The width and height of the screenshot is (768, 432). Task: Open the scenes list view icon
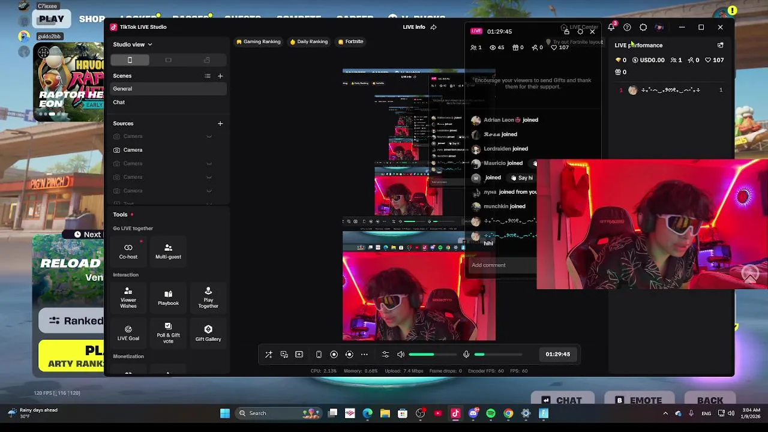(x=208, y=76)
